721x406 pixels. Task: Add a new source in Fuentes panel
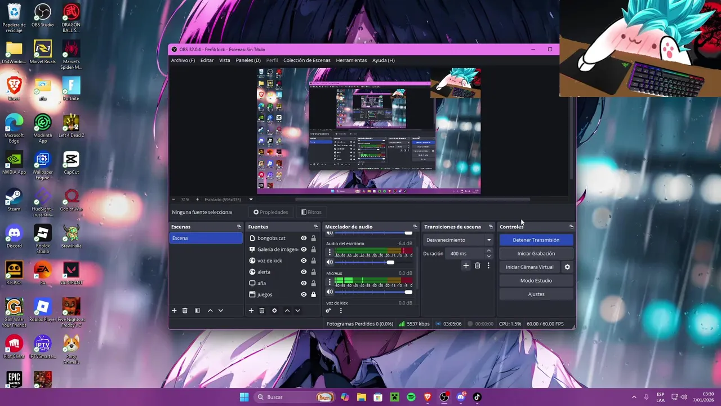tap(251, 311)
